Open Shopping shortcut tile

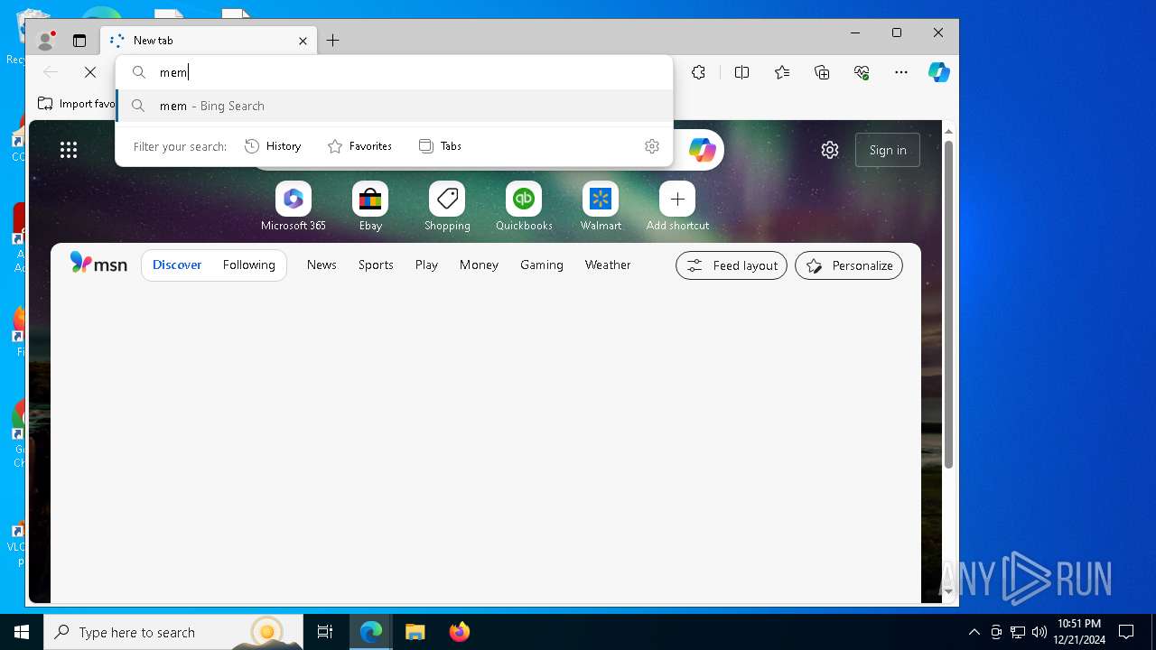[x=447, y=207]
